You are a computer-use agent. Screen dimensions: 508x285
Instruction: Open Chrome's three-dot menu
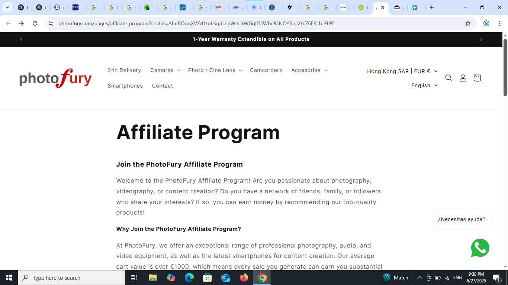point(499,23)
